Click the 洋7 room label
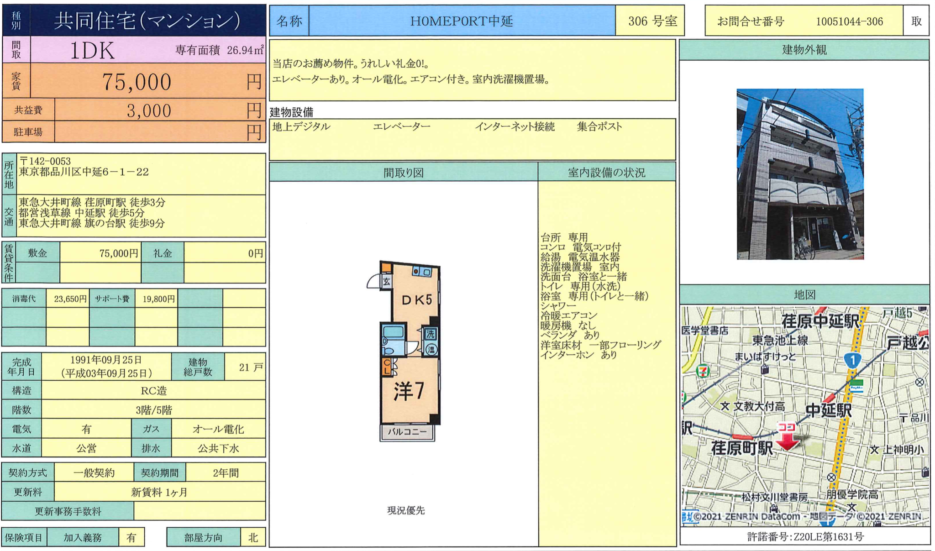 click(409, 390)
